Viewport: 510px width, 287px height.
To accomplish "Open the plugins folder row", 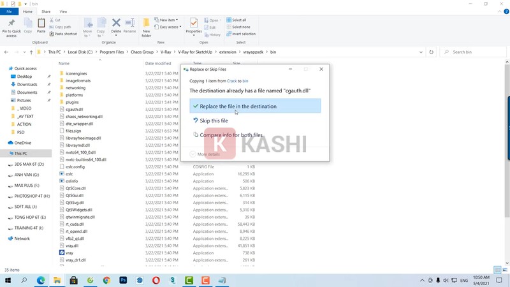I will click(72, 102).
